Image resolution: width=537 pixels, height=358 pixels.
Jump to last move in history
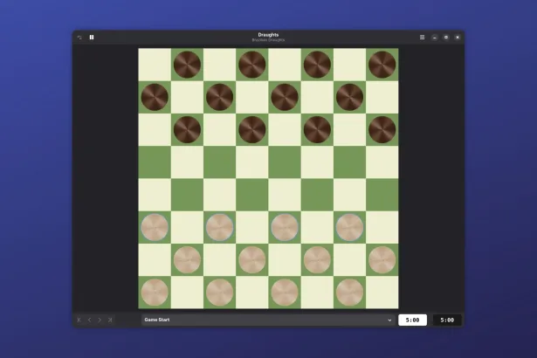(x=110, y=320)
